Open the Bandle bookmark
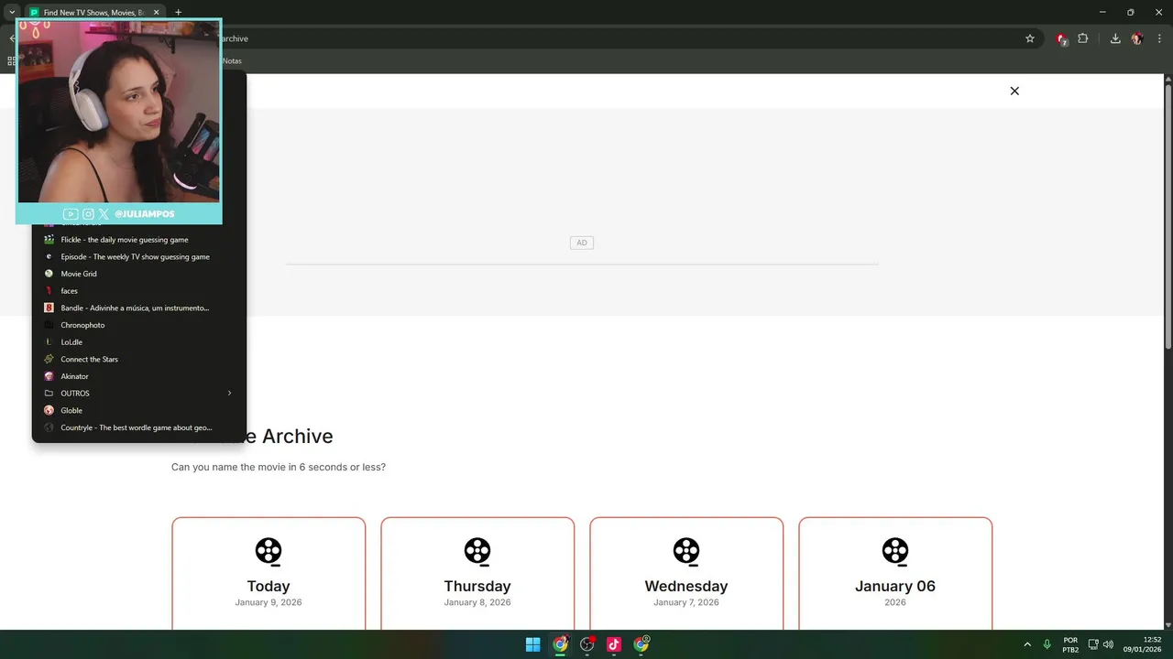This screenshot has height=659, width=1173. tap(135, 308)
